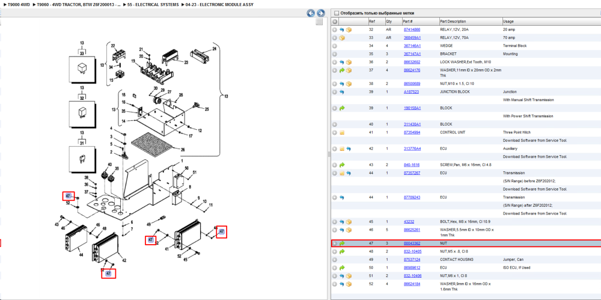Viewport: 601px width, 300px height.
Task: Open part number link 86624184
Action: click(412, 284)
